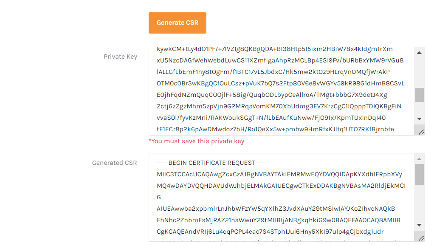The image size is (434, 246).
Task: Click the CSR line starting with FhNhc2Zhbm
Action: coord(273,220)
